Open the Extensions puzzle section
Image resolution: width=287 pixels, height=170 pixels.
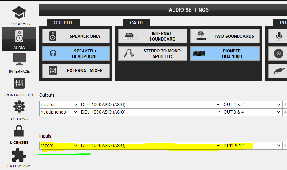tap(19, 158)
